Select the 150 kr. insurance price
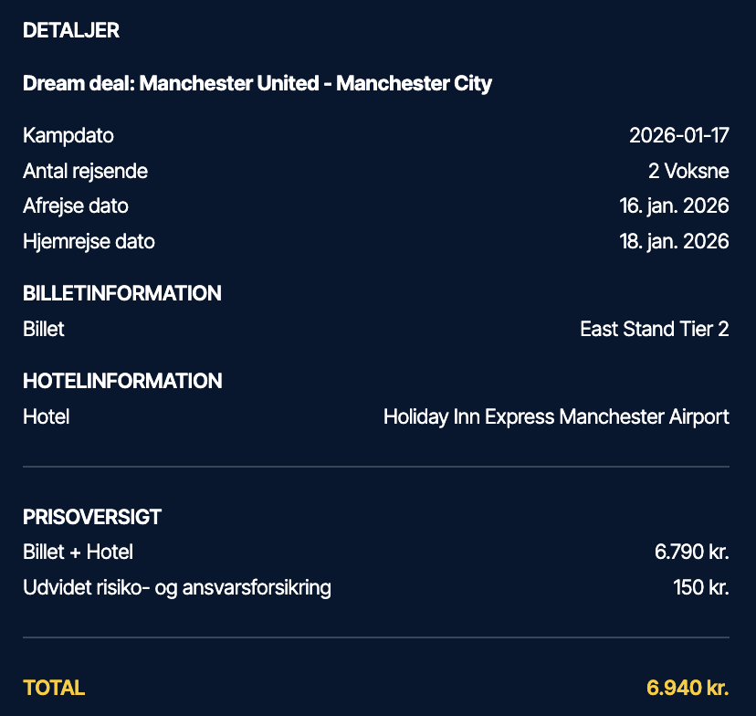Viewport: 756px width, 716px height. [x=701, y=587]
